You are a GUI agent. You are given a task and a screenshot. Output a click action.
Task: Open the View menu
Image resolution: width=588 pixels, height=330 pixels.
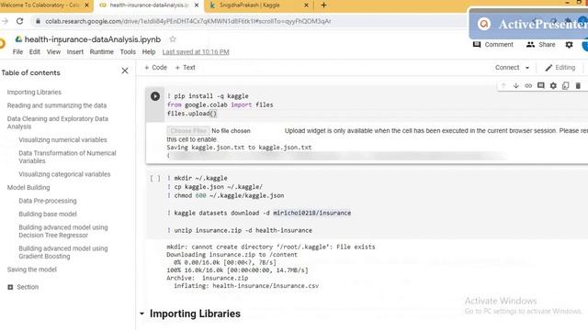(53, 52)
